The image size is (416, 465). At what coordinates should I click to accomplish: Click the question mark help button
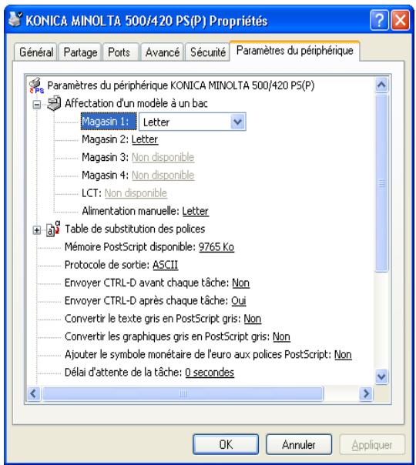tap(379, 20)
